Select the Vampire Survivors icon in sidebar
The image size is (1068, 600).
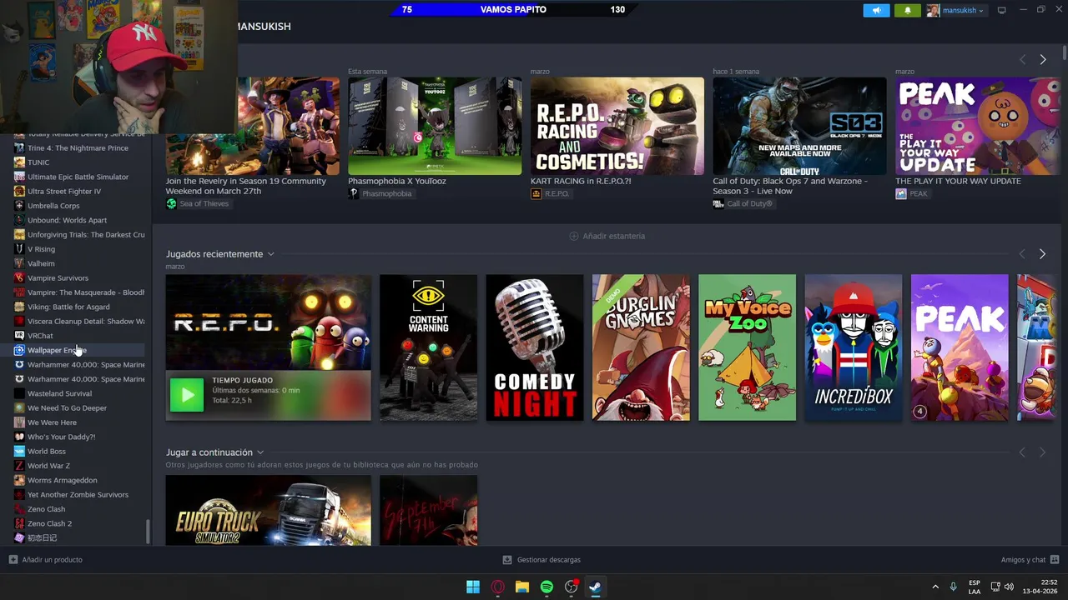coord(19,277)
